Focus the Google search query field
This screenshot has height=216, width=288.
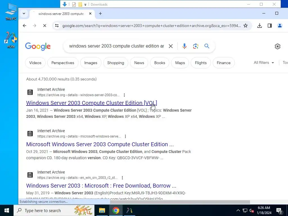116,46
